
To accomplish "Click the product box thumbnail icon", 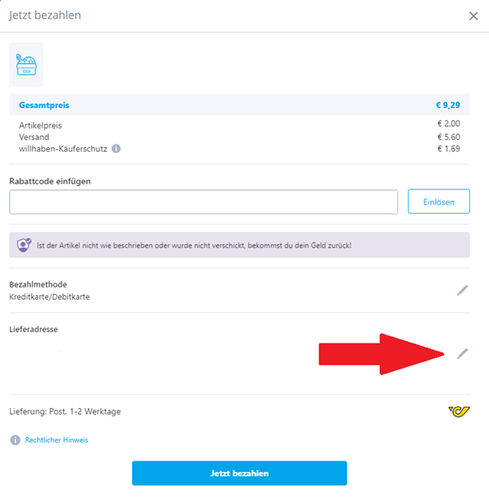I will point(26,65).
